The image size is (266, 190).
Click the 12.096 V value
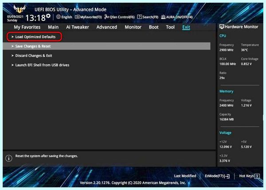coord(226,147)
